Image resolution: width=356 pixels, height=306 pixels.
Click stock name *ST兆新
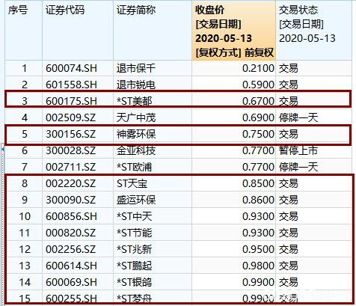tap(134, 249)
